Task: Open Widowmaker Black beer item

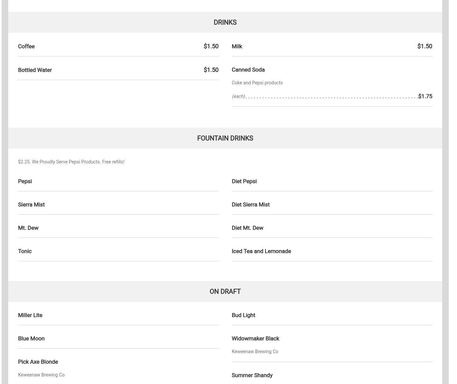Action: pyautogui.click(x=255, y=338)
